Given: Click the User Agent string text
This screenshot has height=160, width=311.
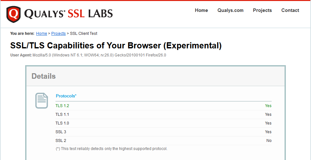Looking at the screenshot, I should pyautogui.click(x=99, y=55).
